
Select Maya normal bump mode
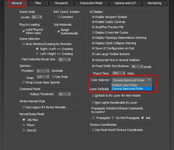[x=24, y=125]
